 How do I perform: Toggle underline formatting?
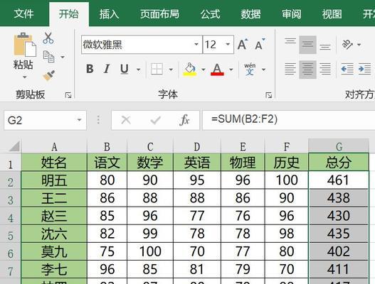click(x=125, y=69)
